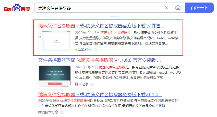The width and height of the screenshot is (217, 117).
Task: Expand dropdown arrow next to 脚本之家
Action: [92, 84]
